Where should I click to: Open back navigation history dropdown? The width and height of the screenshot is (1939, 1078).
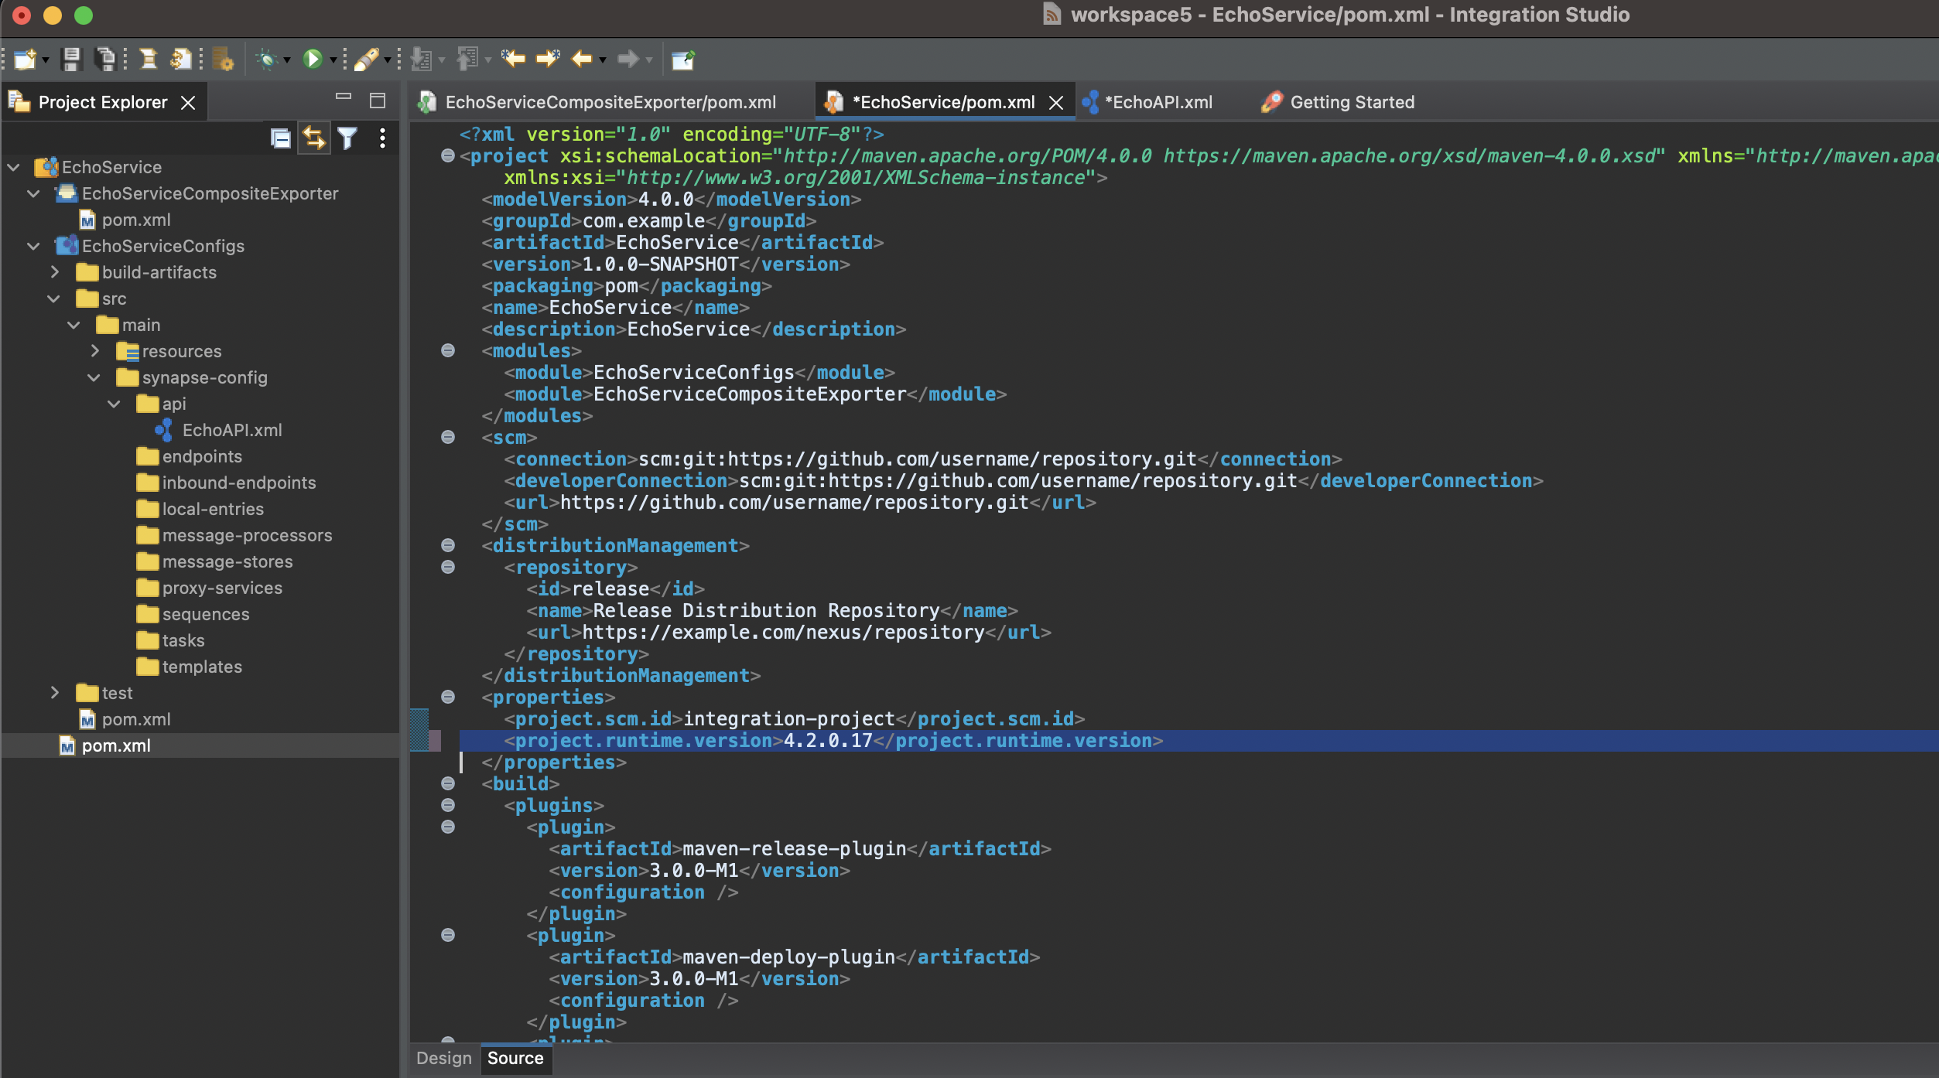tap(603, 60)
